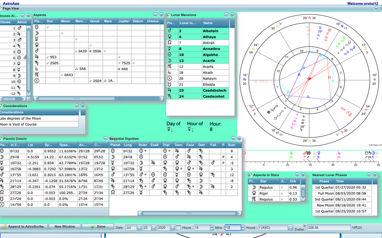Close the Aspects to Stars panel

pos(303,175)
